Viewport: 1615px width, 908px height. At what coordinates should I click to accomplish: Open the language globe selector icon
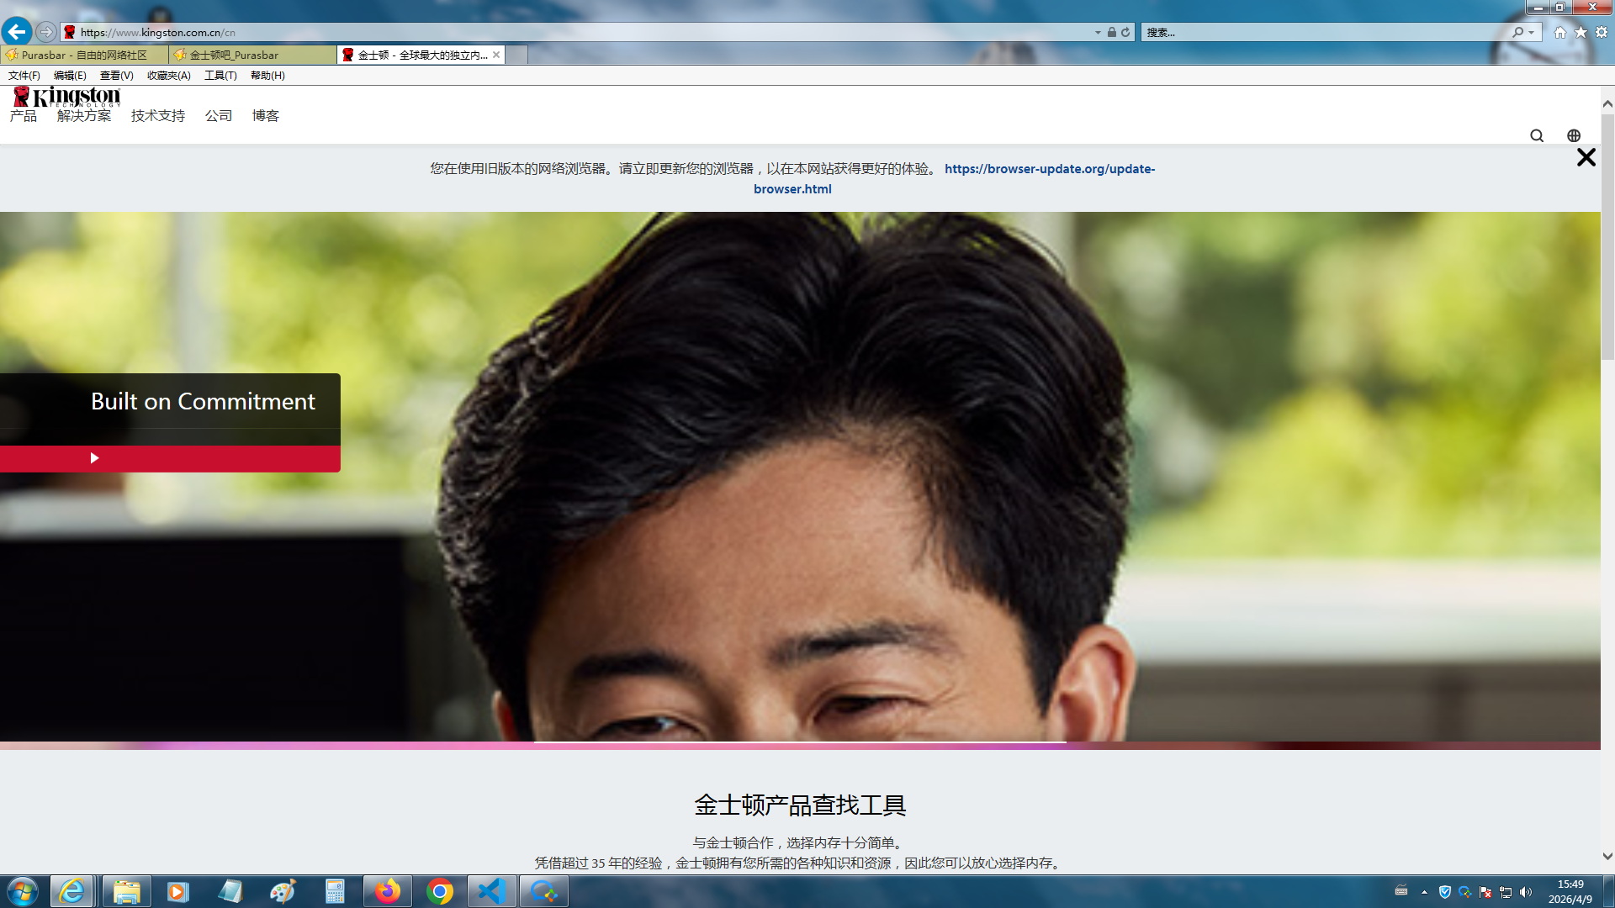[1574, 135]
